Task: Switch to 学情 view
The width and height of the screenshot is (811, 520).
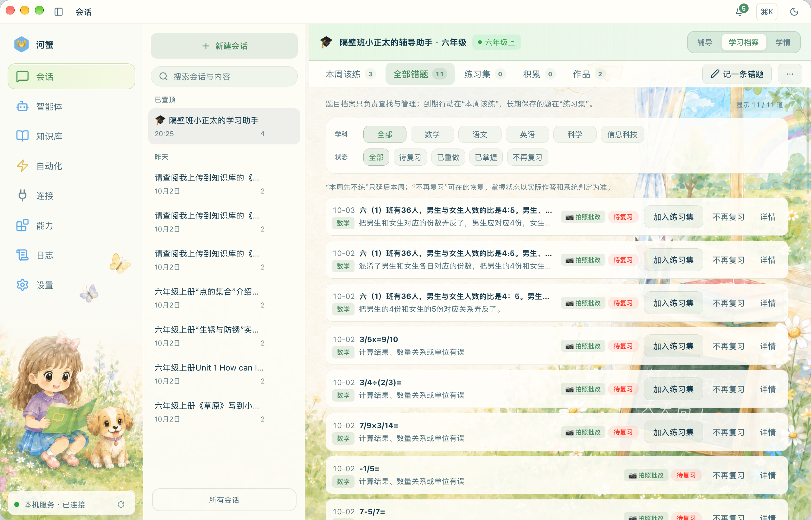Action: pos(782,42)
